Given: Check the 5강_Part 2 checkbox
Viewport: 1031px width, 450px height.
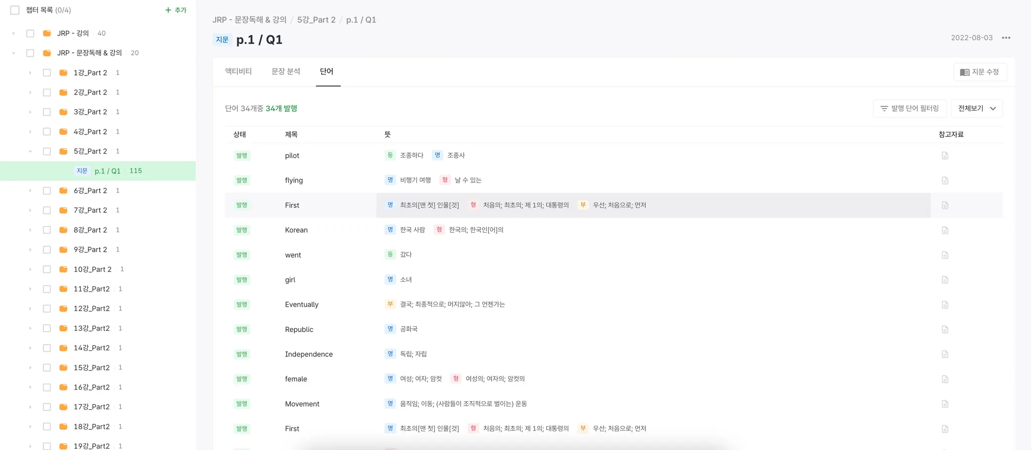Looking at the screenshot, I should click(47, 151).
